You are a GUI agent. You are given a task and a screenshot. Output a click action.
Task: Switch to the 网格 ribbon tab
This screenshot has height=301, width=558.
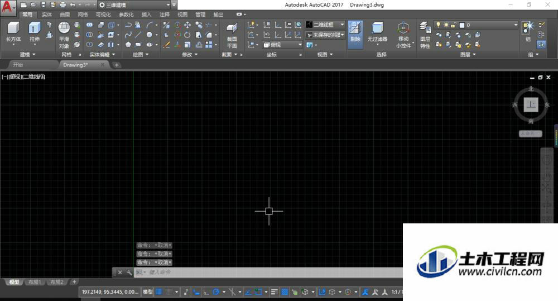pos(83,15)
